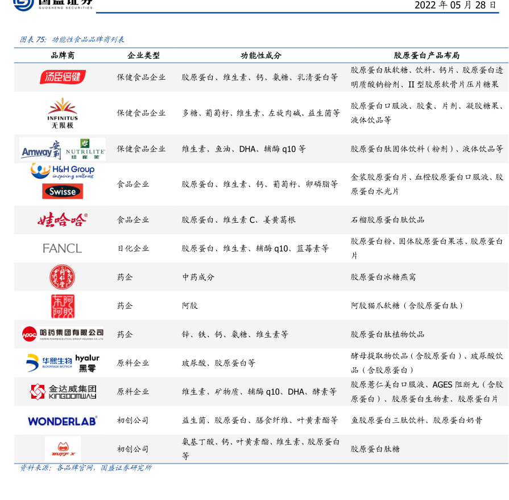
Task: Click 初创公司 in the BUFF X row
Action: [133, 449]
